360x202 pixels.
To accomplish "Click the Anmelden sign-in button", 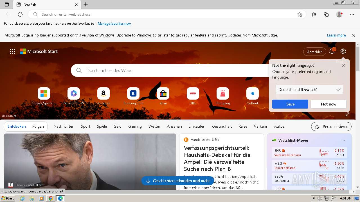I will 315,52.
